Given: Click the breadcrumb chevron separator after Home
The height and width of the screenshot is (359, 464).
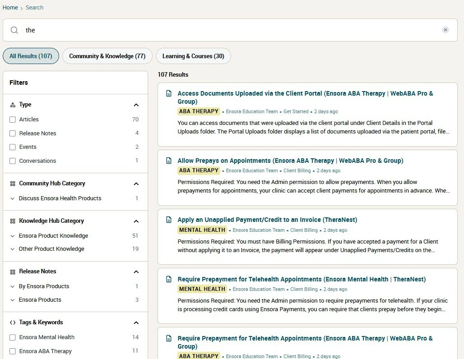Looking at the screenshot, I should [22, 8].
